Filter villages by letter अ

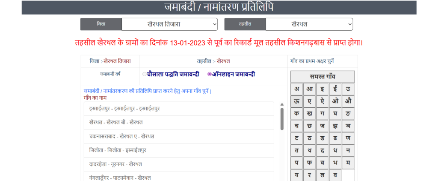click(297, 89)
